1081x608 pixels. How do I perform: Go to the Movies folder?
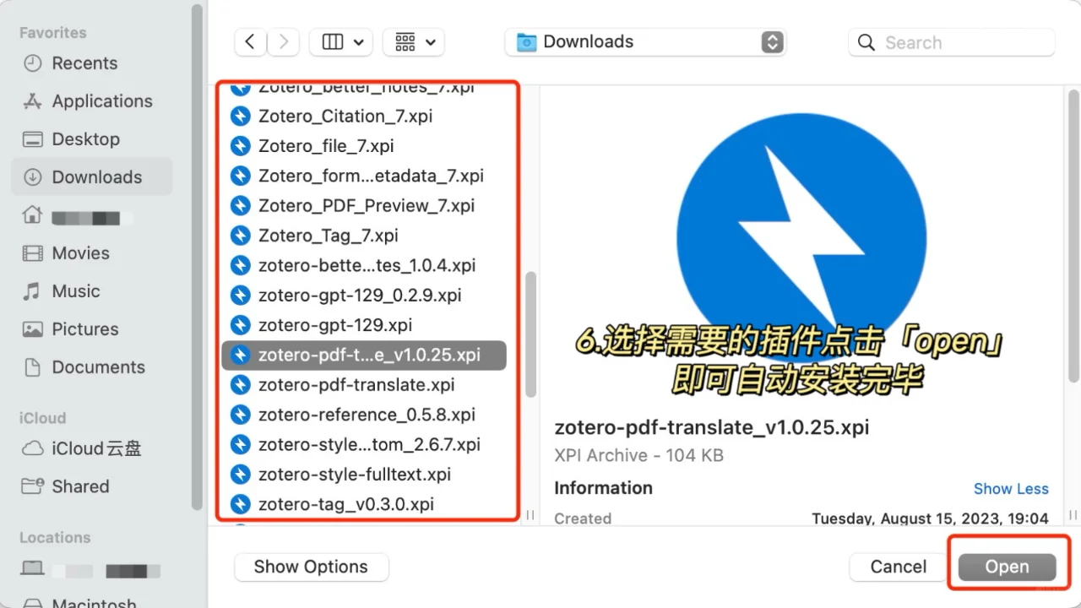79,252
